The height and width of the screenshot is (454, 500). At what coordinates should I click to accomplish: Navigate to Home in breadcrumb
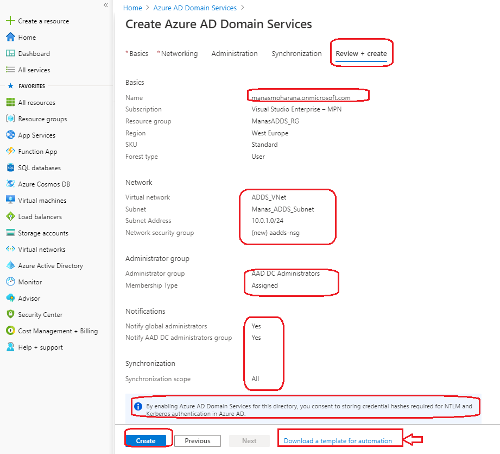(132, 8)
